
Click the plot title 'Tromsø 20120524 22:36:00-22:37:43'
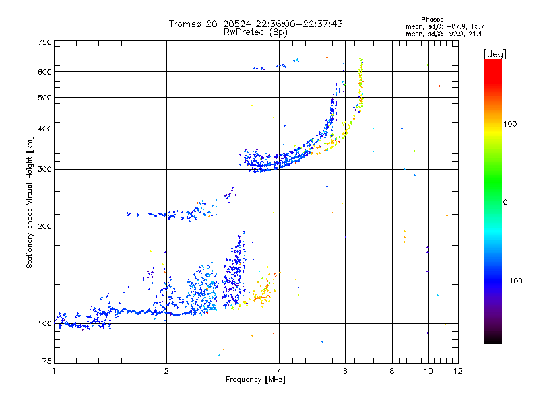coord(255,24)
